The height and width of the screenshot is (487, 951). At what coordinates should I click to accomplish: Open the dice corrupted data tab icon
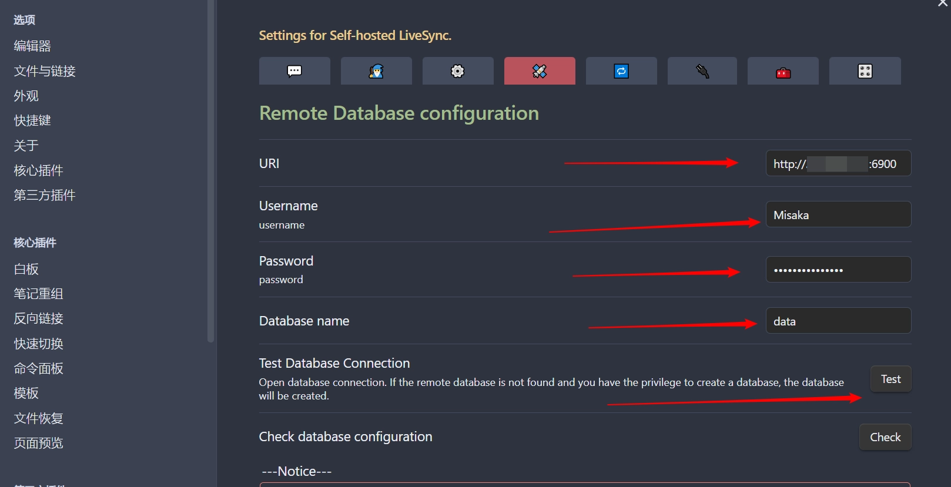[865, 71]
